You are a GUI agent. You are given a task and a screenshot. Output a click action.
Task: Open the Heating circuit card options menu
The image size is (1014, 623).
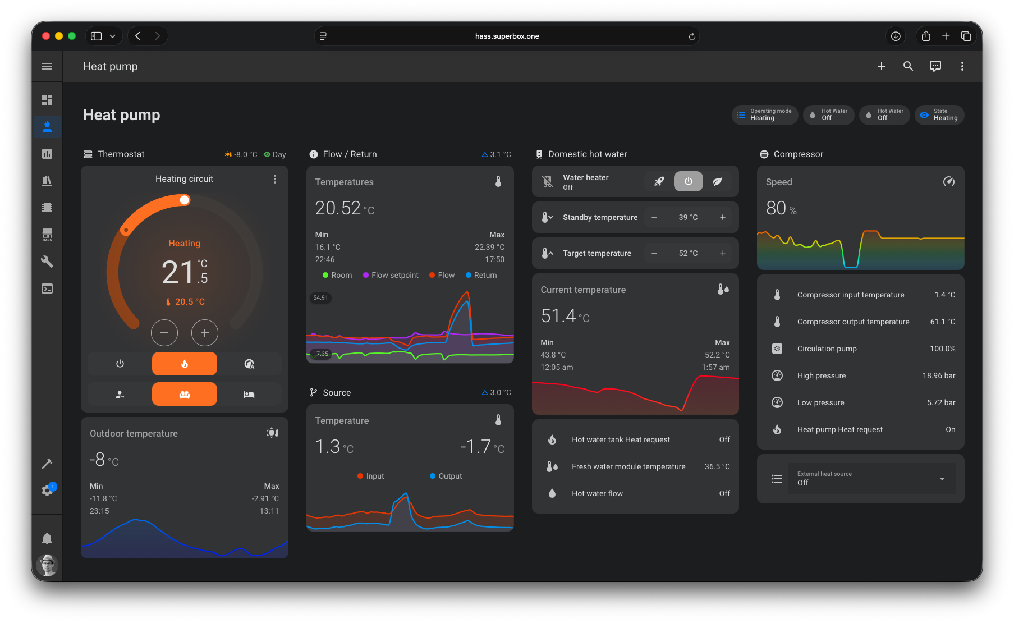coord(275,178)
